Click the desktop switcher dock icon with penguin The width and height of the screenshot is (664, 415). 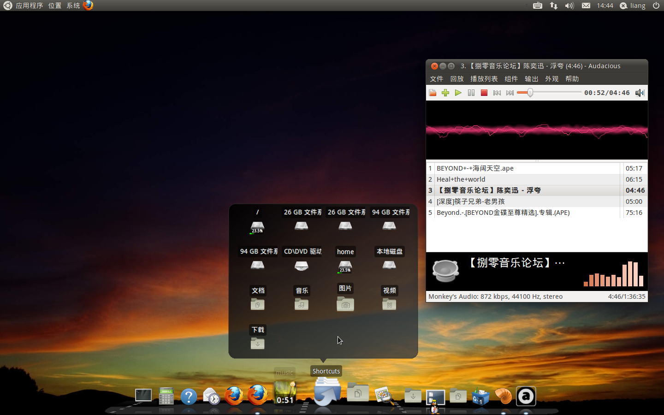tap(435, 399)
